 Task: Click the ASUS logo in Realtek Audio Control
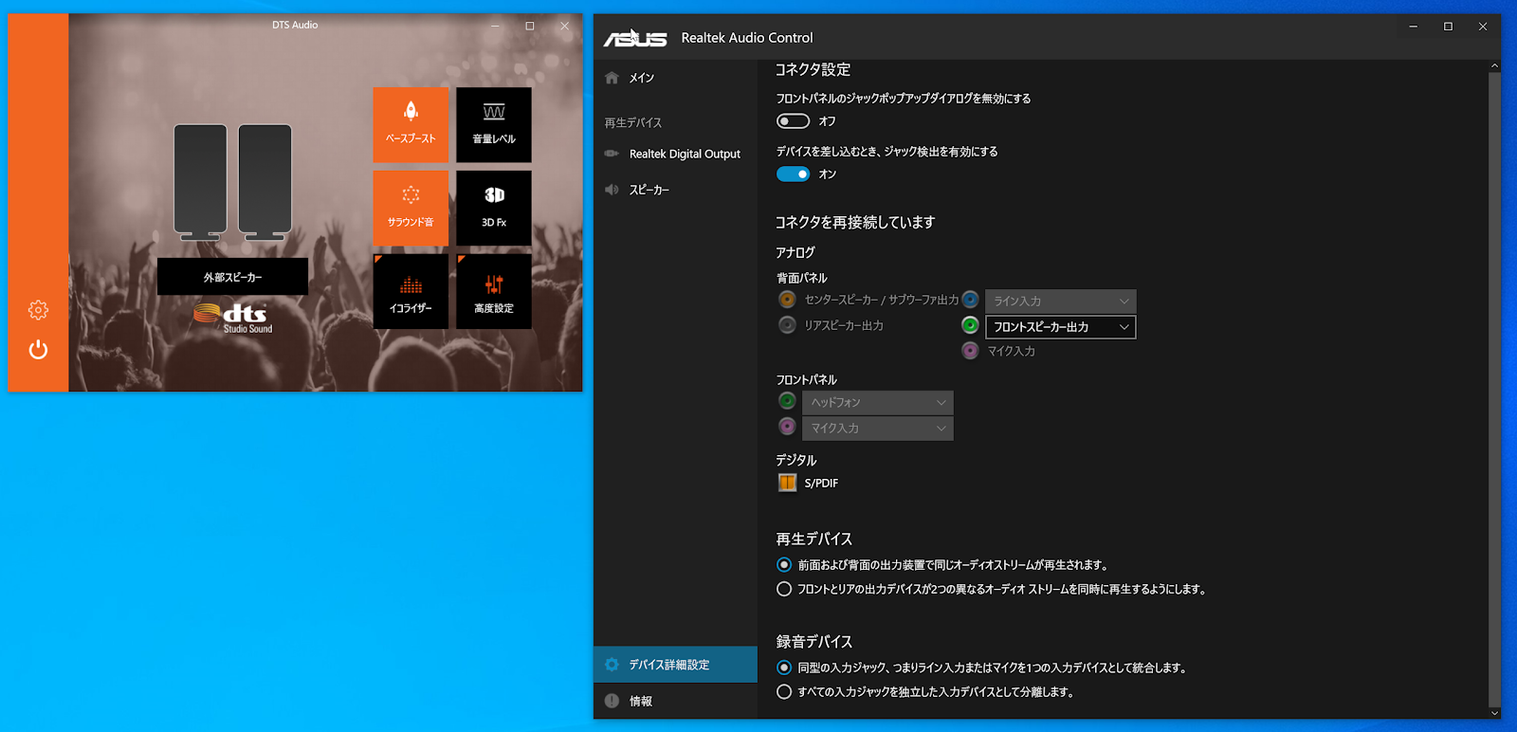point(635,38)
